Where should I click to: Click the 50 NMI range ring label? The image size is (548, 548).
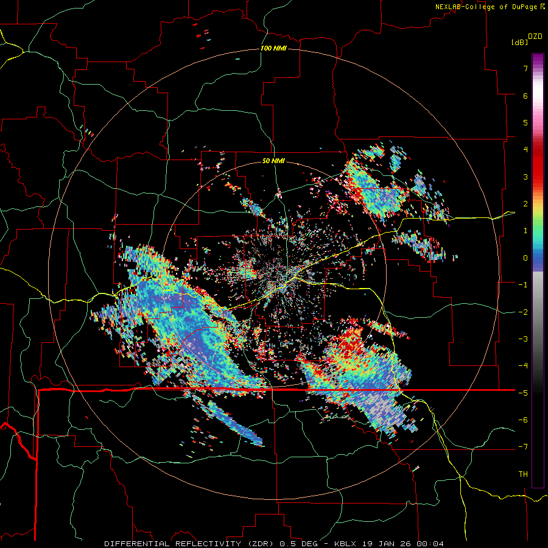click(273, 161)
